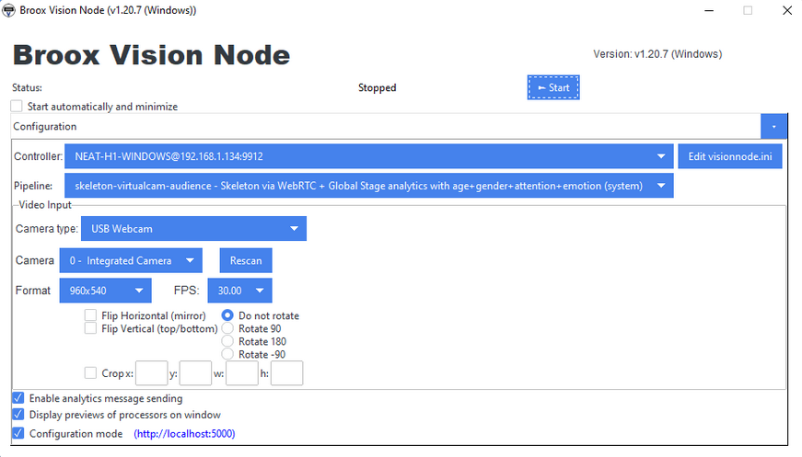Open the Controller dropdown
802x457 pixels.
[x=369, y=156]
